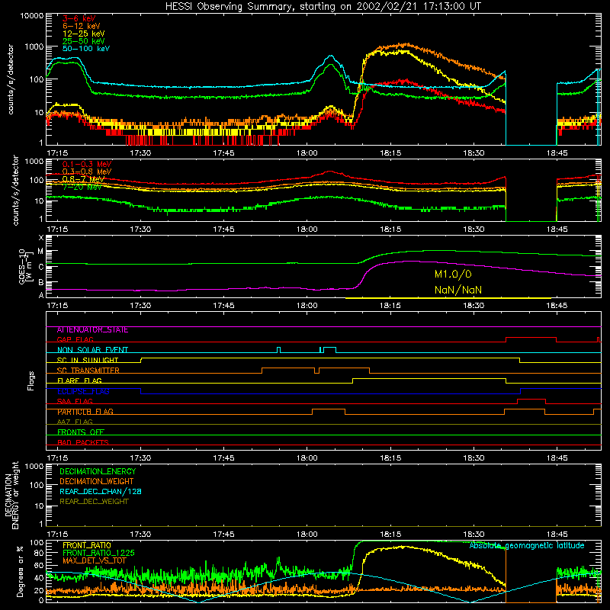Click the FRONT_RATIO legend entry
Image resolution: width=610 pixels, height=610 pixels.
87,545
